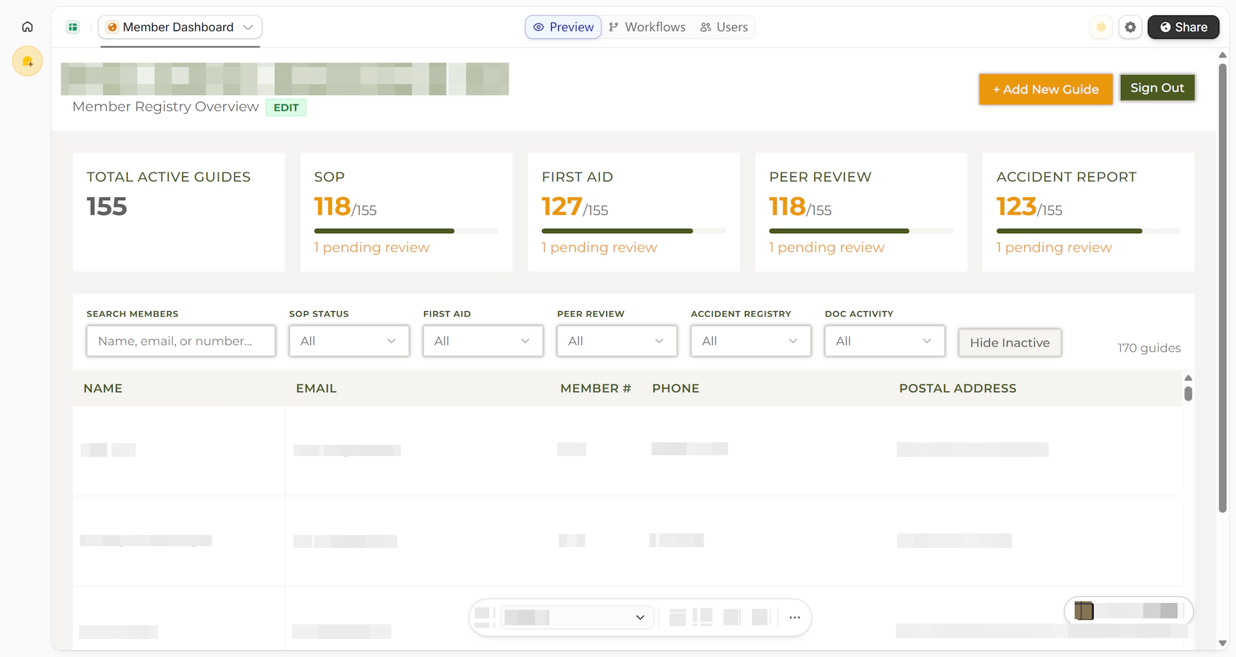Click the Share button
Viewport: 1236px width, 657px height.
point(1183,27)
